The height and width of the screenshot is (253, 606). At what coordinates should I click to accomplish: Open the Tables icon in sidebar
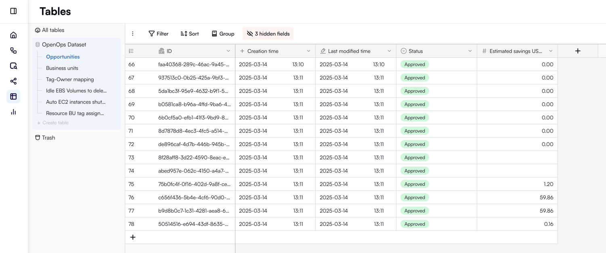[x=13, y=96]
